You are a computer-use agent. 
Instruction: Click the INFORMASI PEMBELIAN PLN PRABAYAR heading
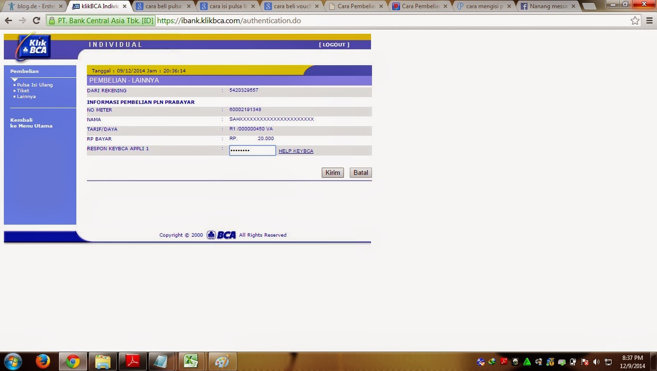pyautogui.click(x=141, y=102)
